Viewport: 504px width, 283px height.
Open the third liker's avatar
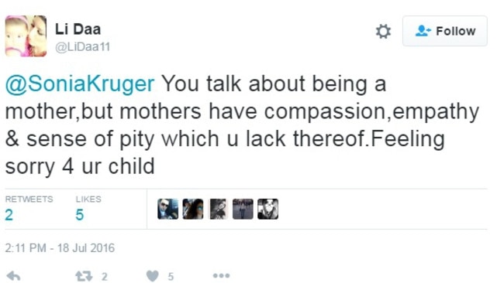click(218, 209)
